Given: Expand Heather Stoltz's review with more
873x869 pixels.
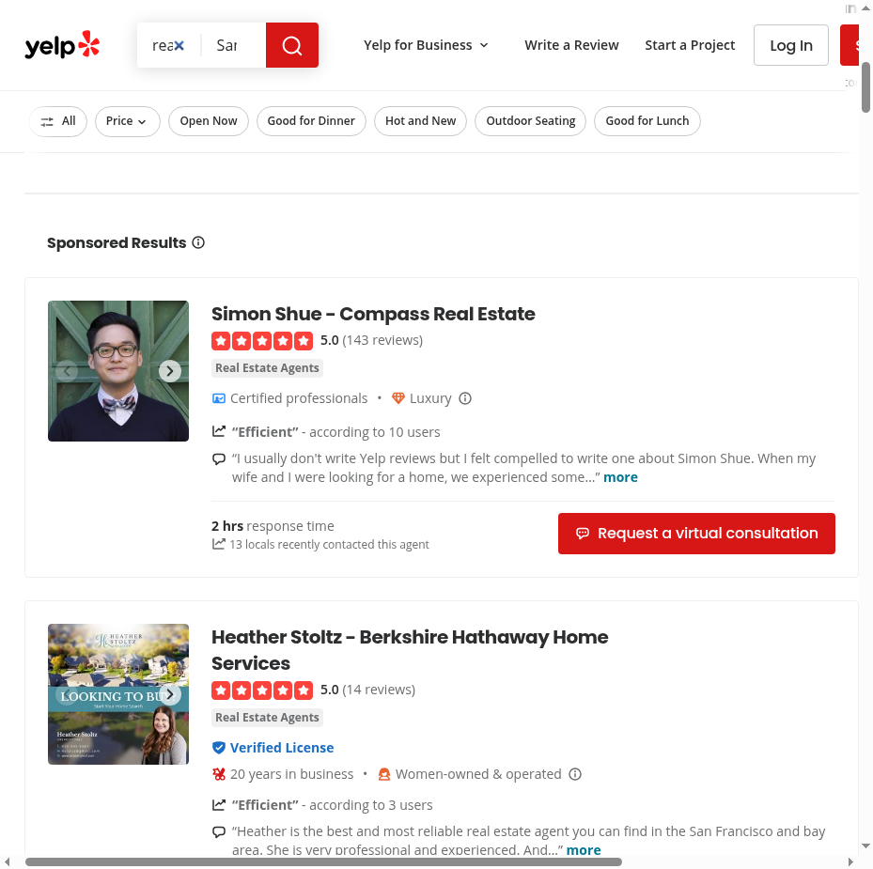Looking at the screenshot, I should pyautogui.click(x=584, y=850).
